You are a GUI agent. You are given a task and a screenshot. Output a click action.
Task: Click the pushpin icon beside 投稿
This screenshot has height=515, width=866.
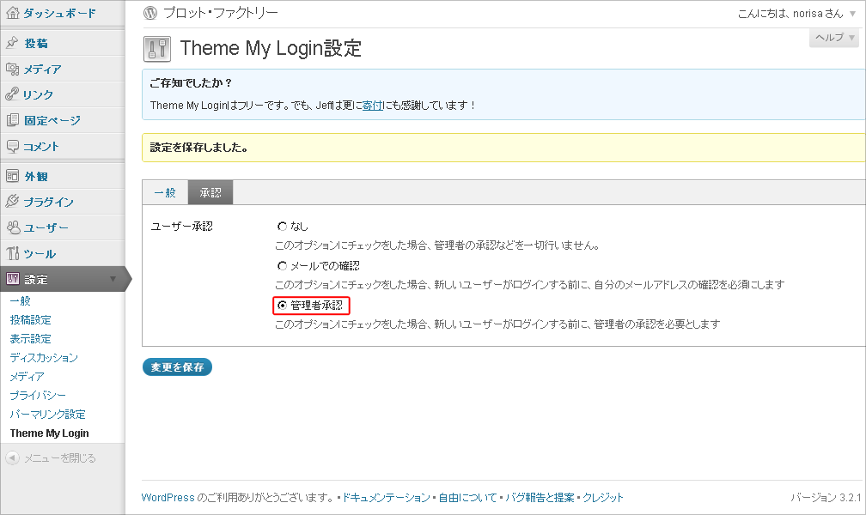[x=12, y=43]
